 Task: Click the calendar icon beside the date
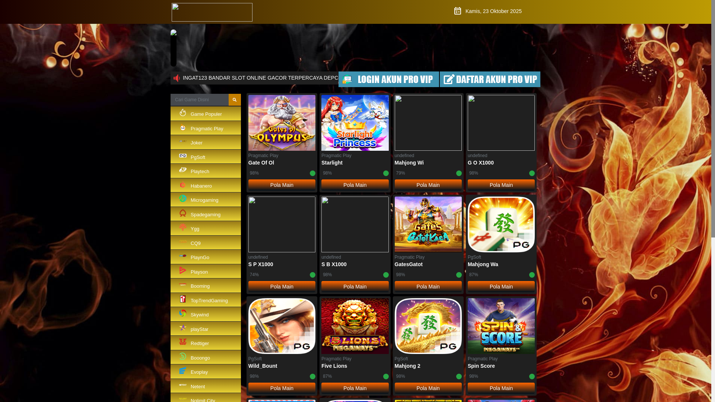(x=458, y=11)
